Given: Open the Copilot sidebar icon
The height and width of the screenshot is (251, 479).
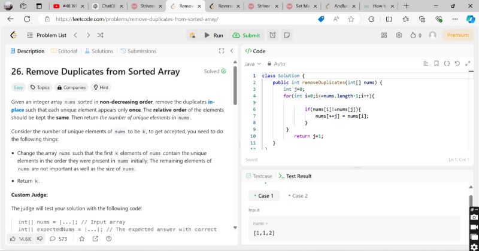Looking at the screenshot, I should tap(471, 19).
